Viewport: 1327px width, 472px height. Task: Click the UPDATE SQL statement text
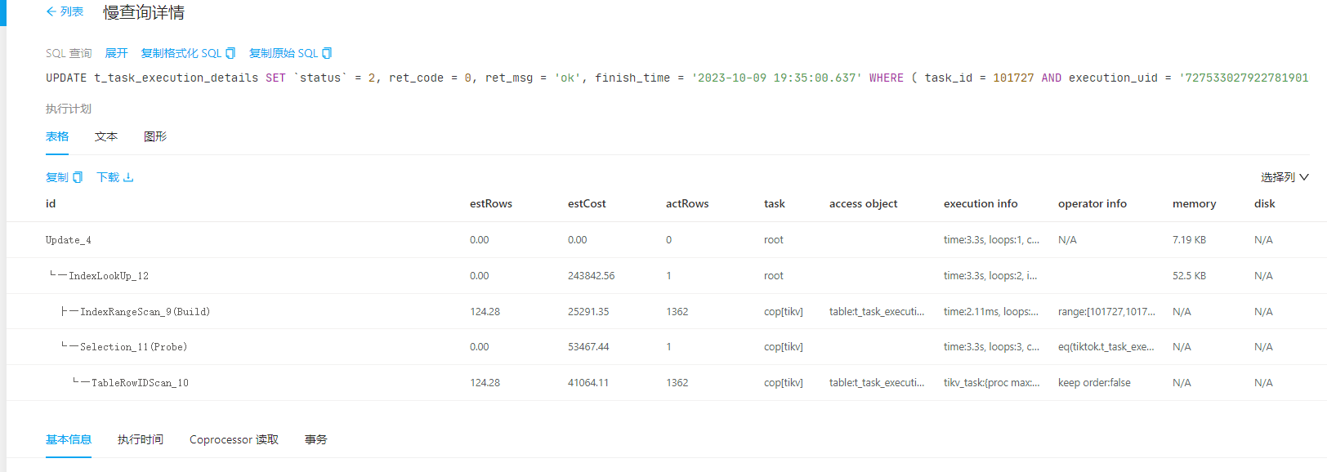click(x=677, y=78)
